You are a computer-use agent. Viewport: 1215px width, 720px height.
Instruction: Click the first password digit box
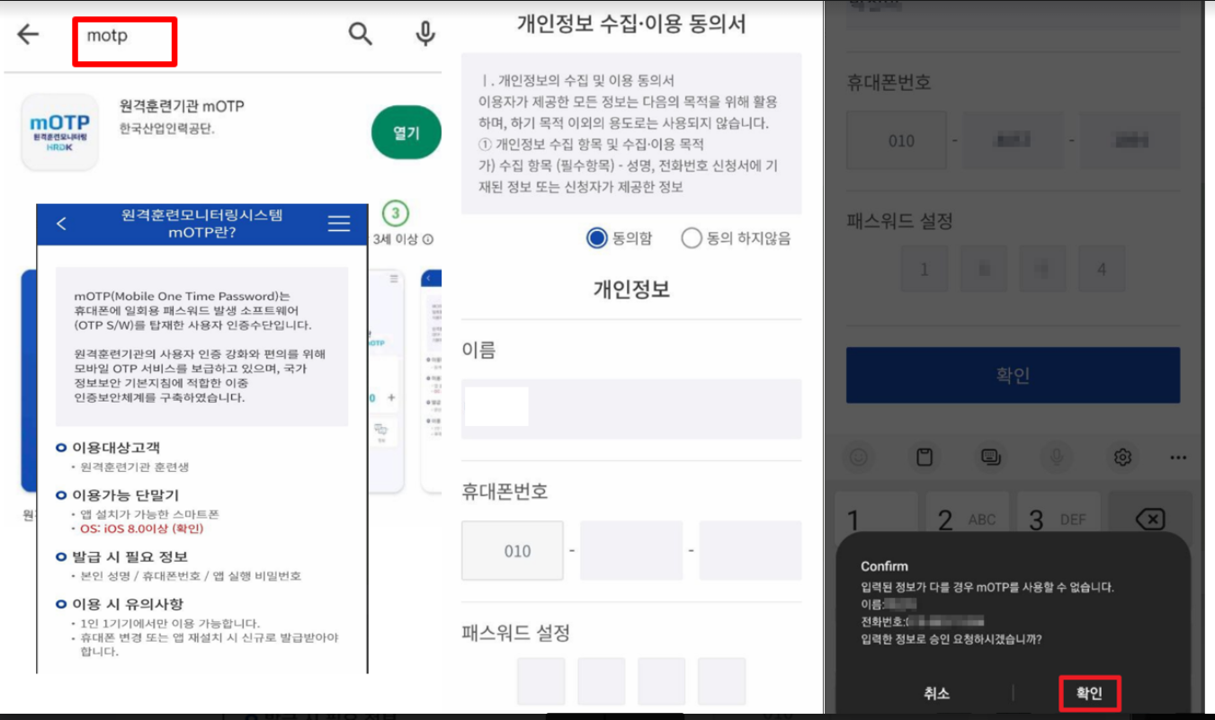[x=540, y=681]
